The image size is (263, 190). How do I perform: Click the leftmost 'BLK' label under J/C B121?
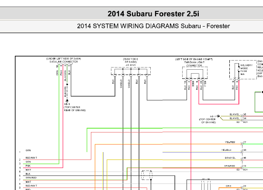click(x=113, y=81)
